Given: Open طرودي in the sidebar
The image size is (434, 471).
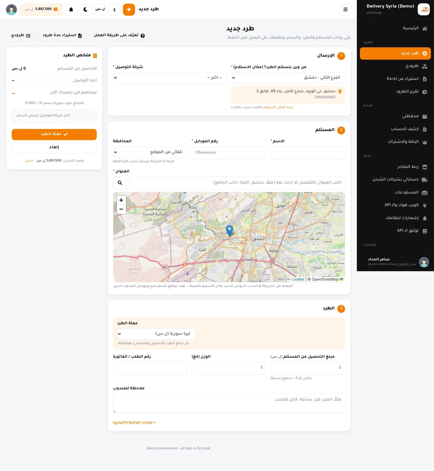Looking at the screenshot, I should coord(395,66).
